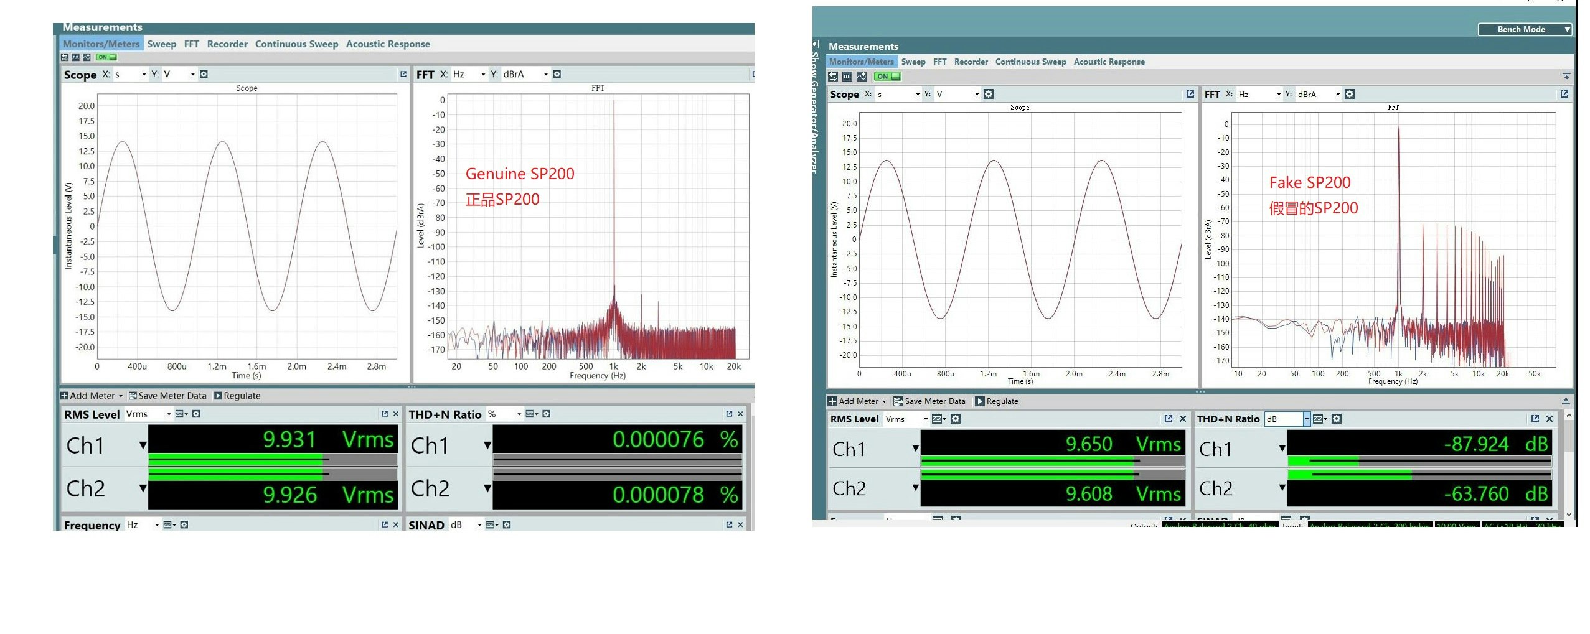Switch to Continuous Sweep tab in Genuine SP200 window

point(296,44)
